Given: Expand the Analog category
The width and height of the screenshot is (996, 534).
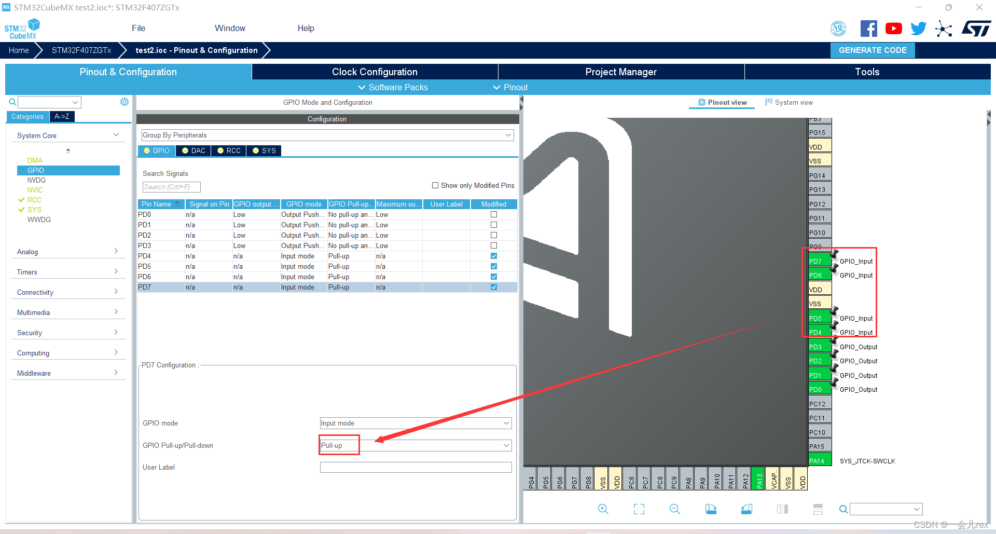Looking at the screenshot, I should coord(68,252).
